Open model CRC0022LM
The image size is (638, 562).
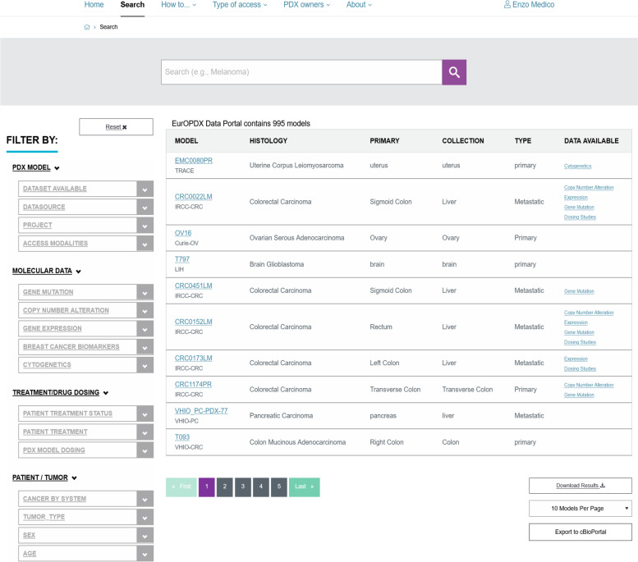(193, 196)
